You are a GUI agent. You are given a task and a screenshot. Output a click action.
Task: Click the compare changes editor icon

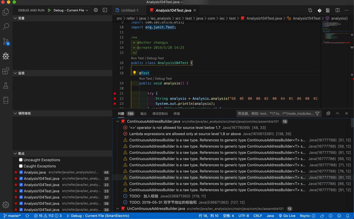click(x=310, y=10)
